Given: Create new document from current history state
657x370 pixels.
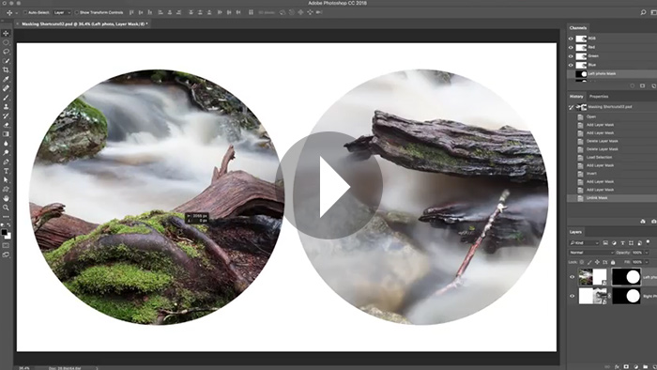Looking at the screenshot, I should coord(643,222).
